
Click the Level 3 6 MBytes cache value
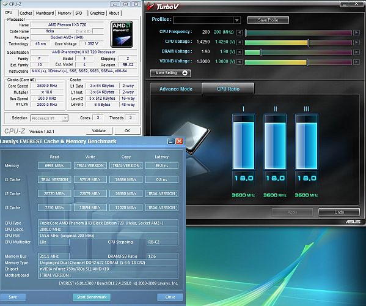102,105
